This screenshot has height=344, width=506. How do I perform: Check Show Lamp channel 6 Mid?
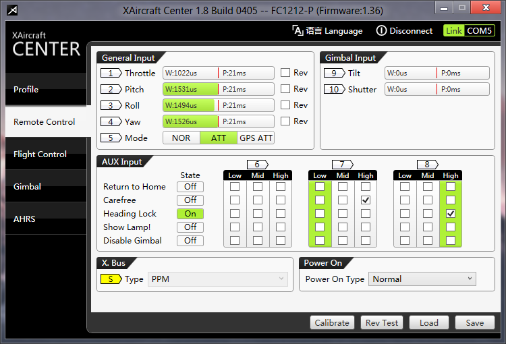258,227
